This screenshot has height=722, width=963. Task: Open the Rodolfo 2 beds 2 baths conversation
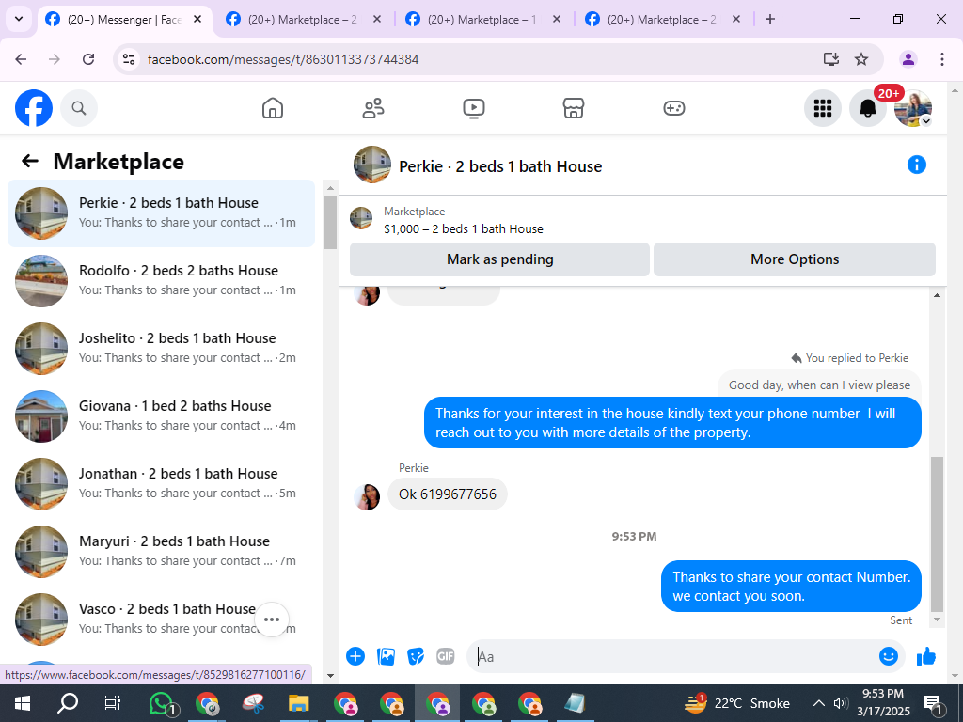point(161,280)
